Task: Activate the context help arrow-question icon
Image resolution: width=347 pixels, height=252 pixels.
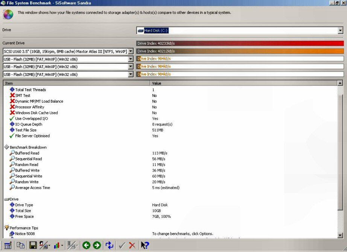Action: point(145,245)
